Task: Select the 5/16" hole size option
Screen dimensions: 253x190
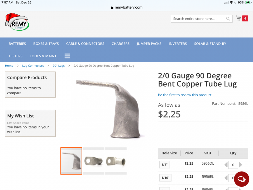Action: click(x=165, y=178)
